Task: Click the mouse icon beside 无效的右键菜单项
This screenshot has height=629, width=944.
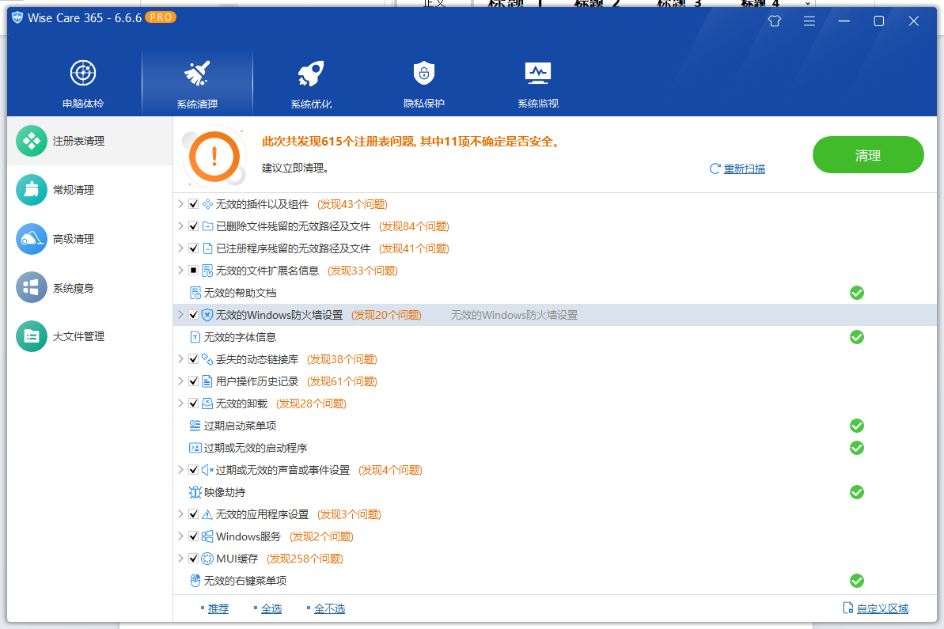Action: (195, 581)
